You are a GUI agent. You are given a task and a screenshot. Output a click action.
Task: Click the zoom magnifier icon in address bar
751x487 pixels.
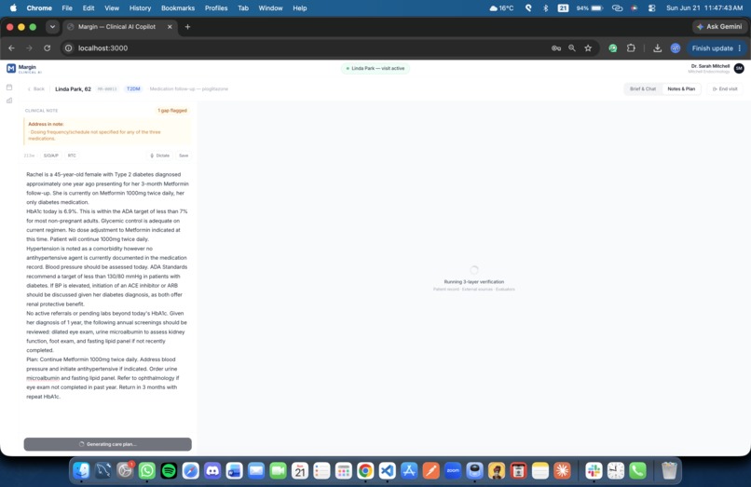click(x=572, y=47)
